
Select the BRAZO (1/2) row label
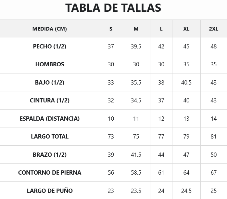pos(50,154)
